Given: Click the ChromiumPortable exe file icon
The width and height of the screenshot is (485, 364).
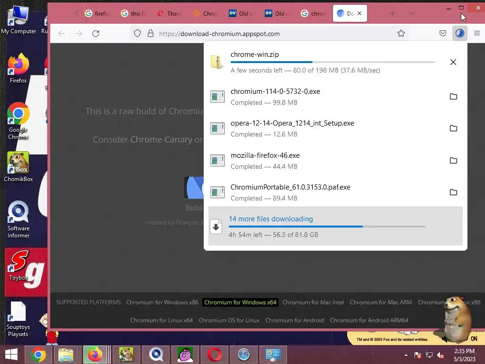Looking at the screenshot, I should [217, 192].
